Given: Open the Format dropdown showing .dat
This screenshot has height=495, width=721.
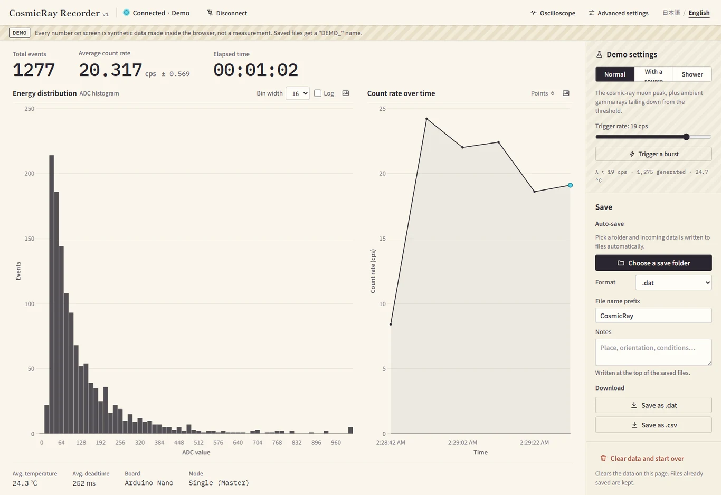Looking at the screenshot, I should [673, 283].
